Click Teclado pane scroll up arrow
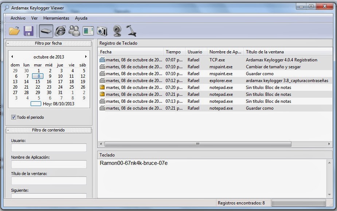Screen dimensions: 337x211 click(x=329, y=163)
